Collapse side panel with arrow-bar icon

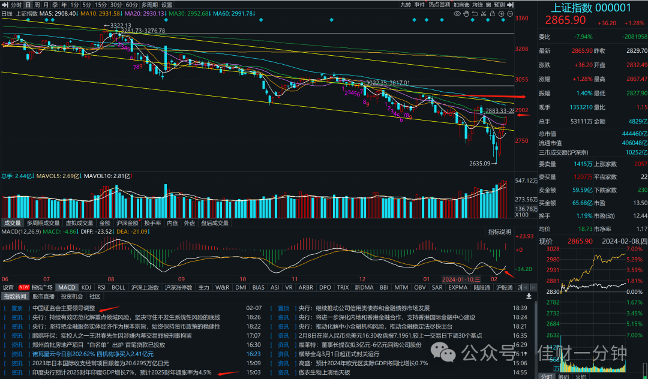pyautogui.click(x=510, y=5)
